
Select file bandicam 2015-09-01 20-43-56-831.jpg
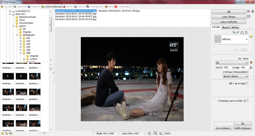pyautogui.click(x=76, y=14)
